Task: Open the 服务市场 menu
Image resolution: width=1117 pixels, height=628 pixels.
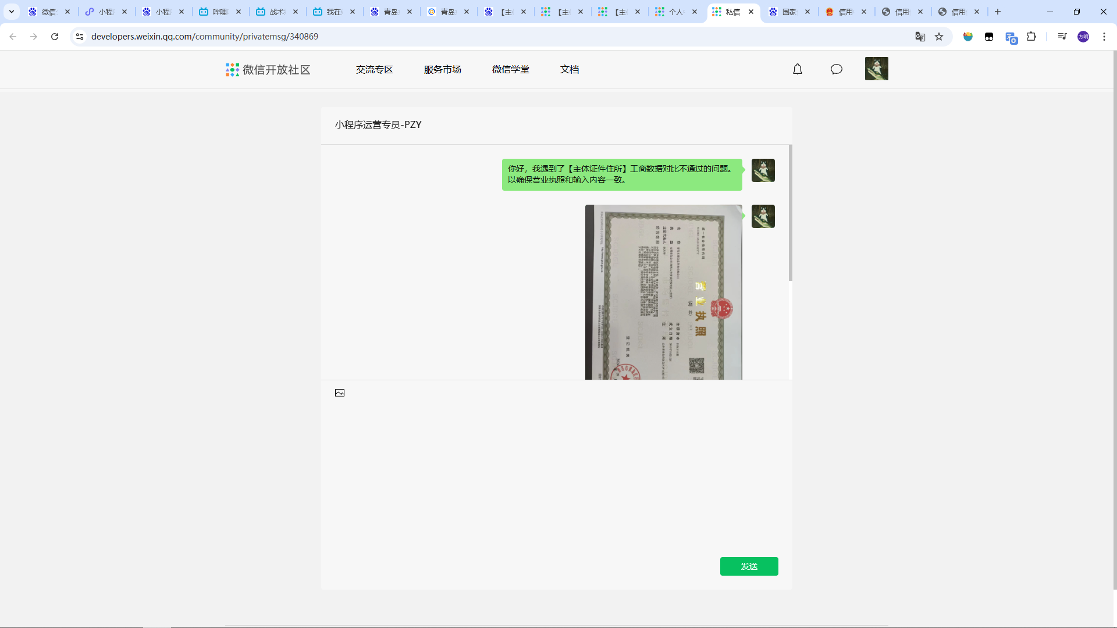Action: [442, 70]
